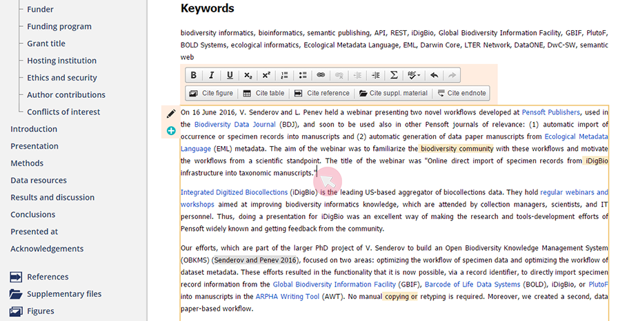
Task: Click the Senderov and Penev 2016 citation
Action: coord(255,260)
